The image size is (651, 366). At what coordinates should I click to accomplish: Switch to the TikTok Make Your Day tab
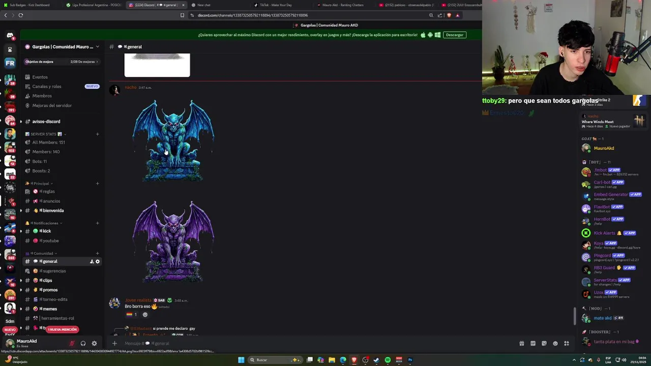coord(275,5)
